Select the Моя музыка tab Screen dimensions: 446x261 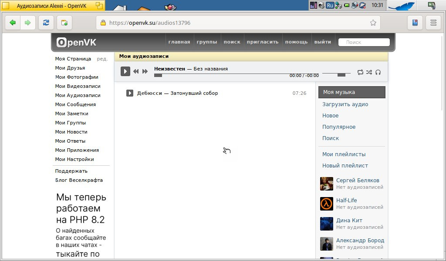352,92
